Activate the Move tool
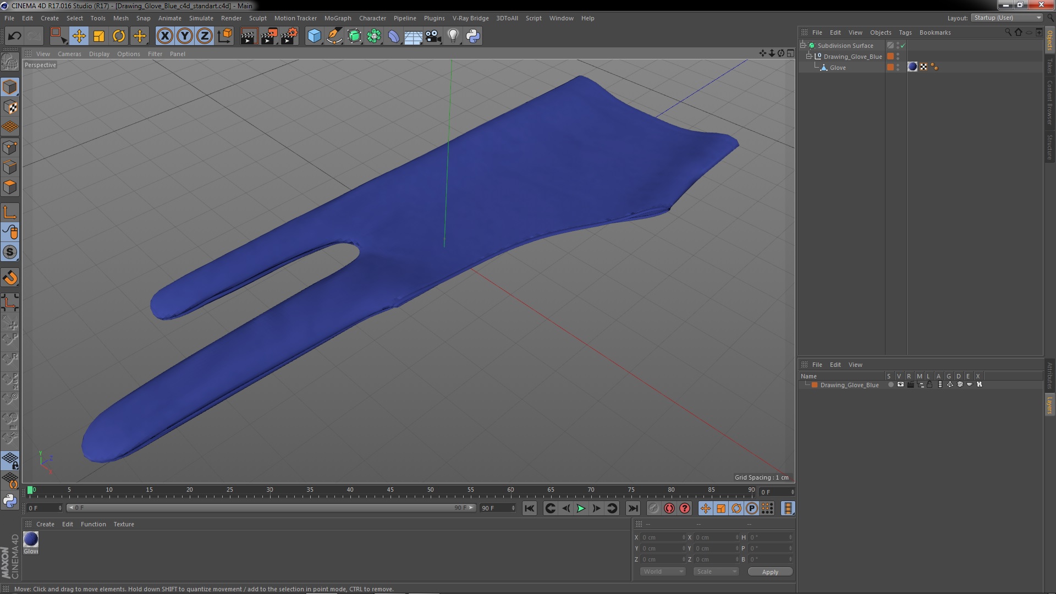Screen dimensions: 1056x594 (x=79, y=36)
